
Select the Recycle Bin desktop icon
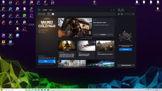click(x=3, y=3)
